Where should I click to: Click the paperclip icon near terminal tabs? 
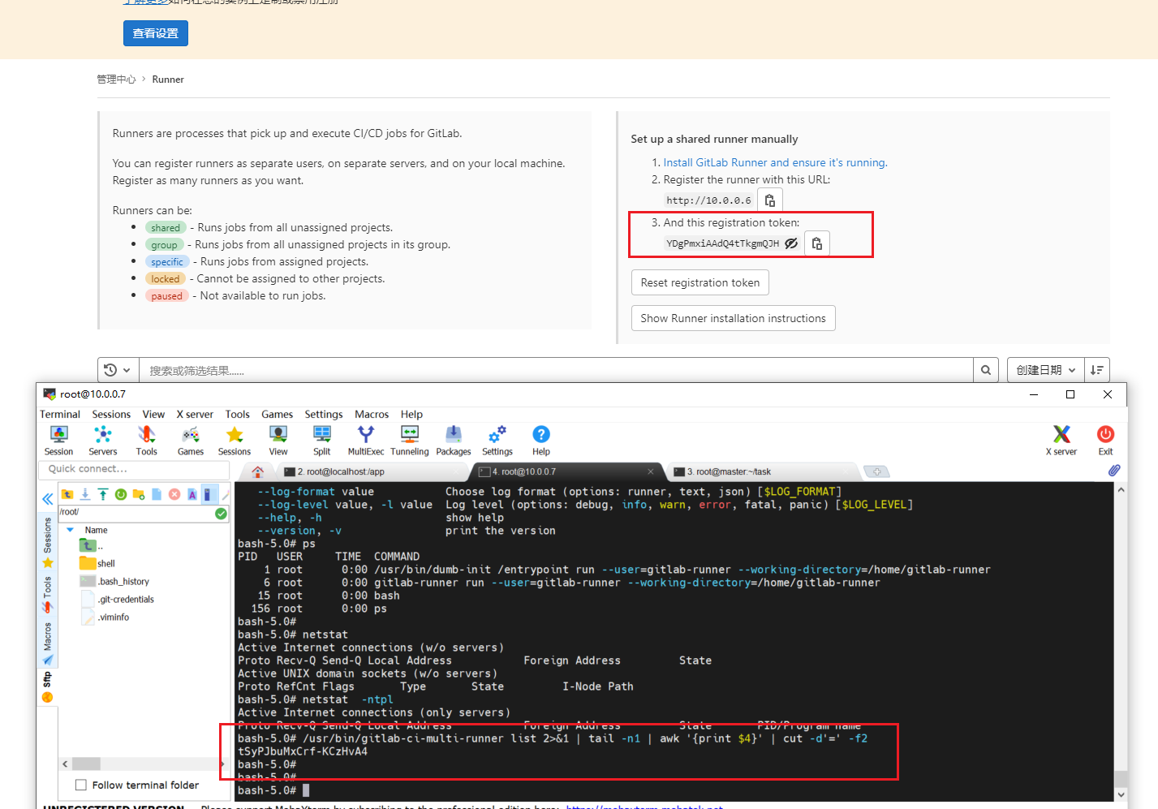(x=1114, y=470)
